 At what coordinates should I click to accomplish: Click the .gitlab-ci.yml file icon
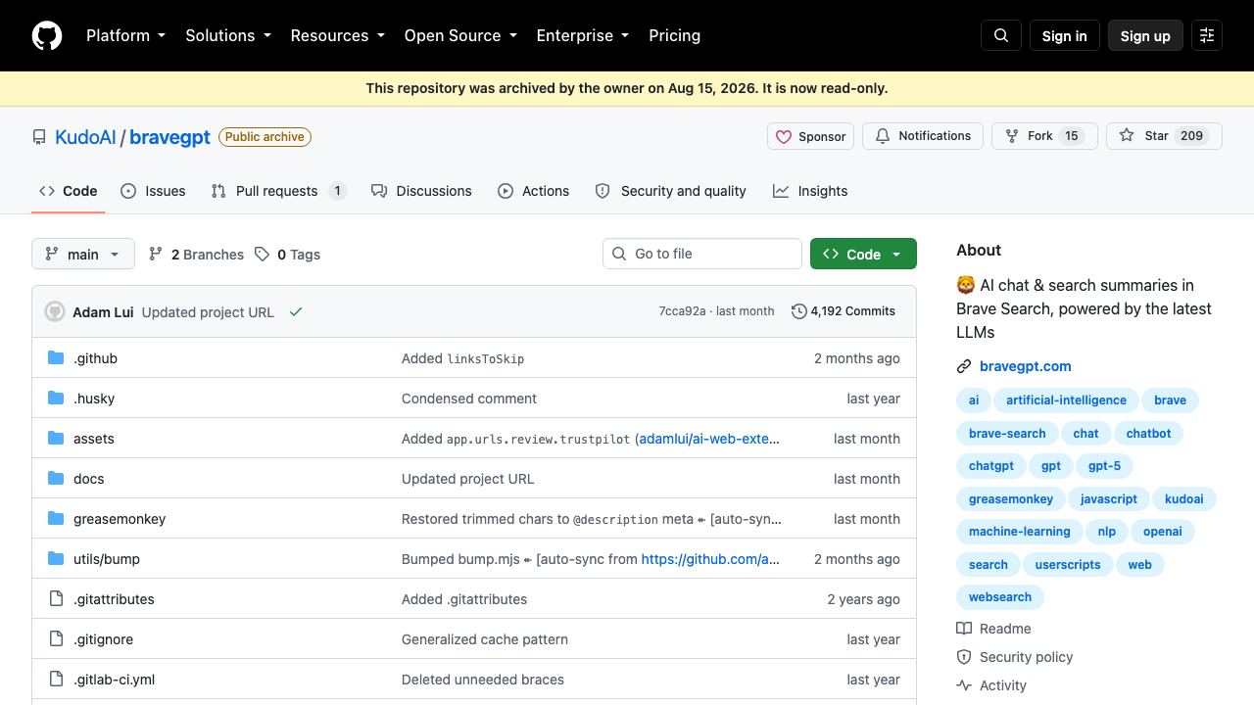(56, 680)
